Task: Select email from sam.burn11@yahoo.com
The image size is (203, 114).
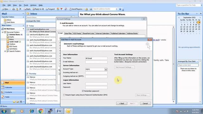Action: [x=41, y=36]
